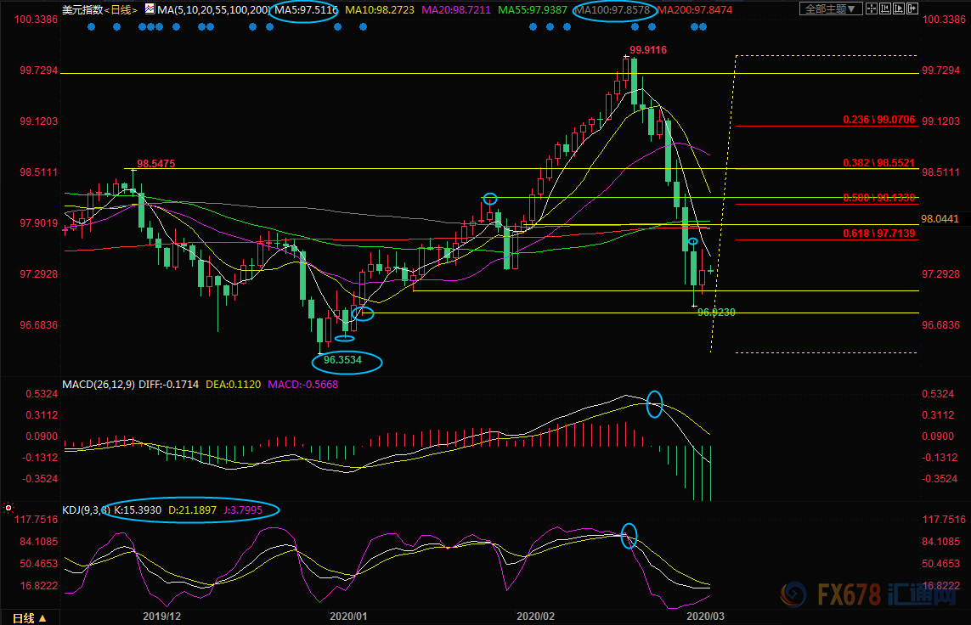Click the <日线> period label in title
The image size is (971, 625).
(x=122, y=10)
